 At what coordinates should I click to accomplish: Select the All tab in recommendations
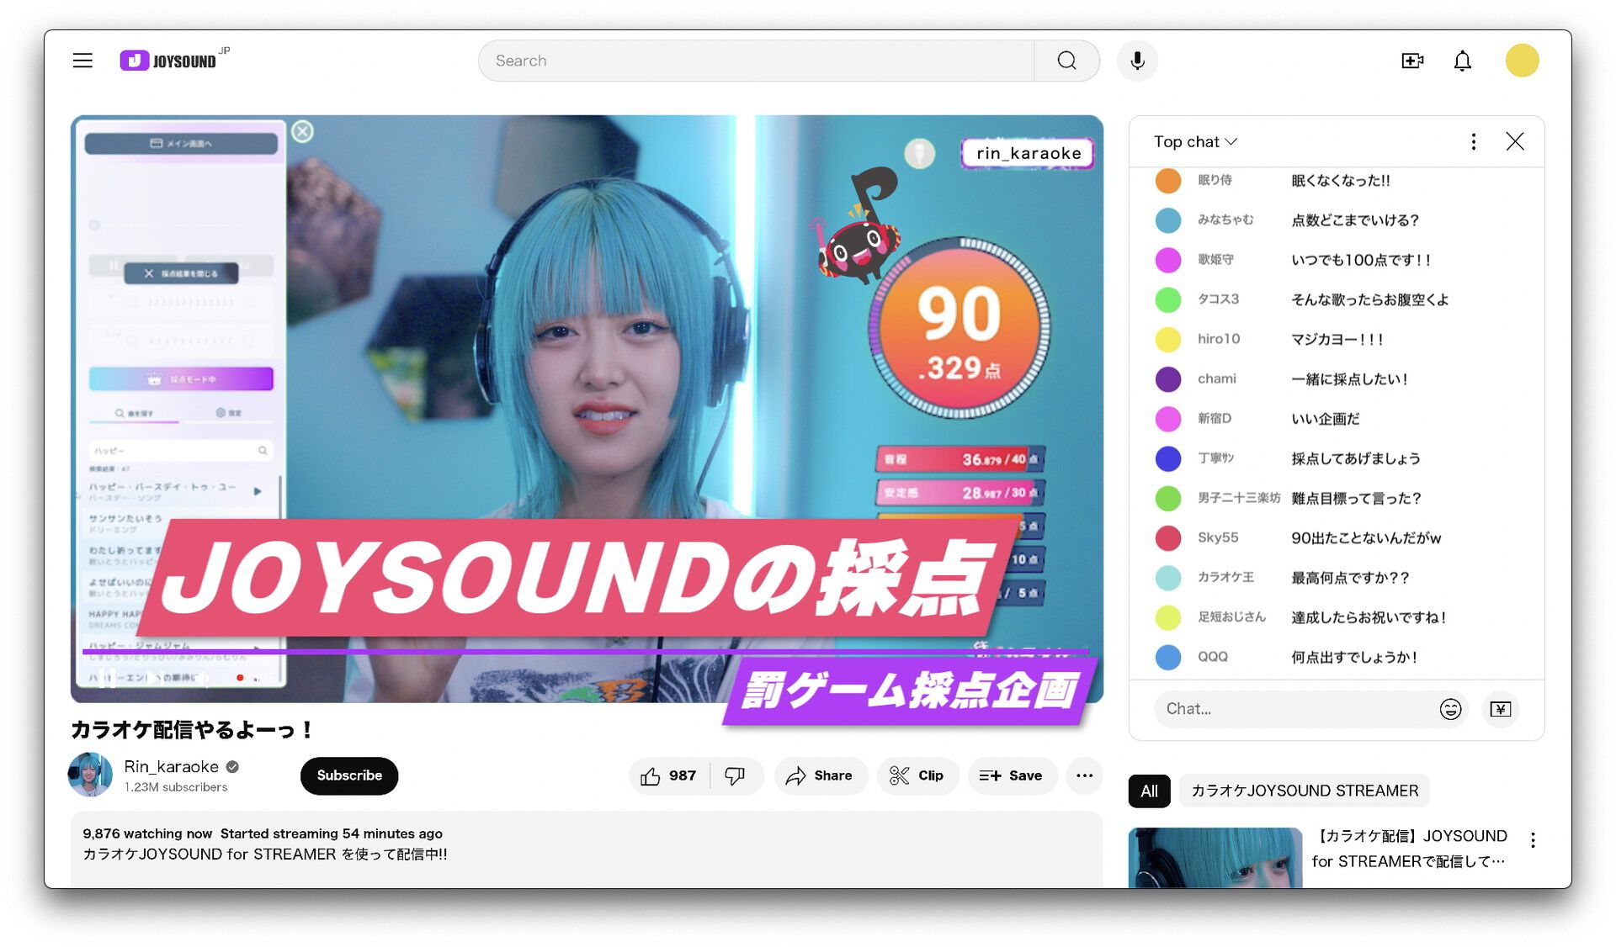1148,789
